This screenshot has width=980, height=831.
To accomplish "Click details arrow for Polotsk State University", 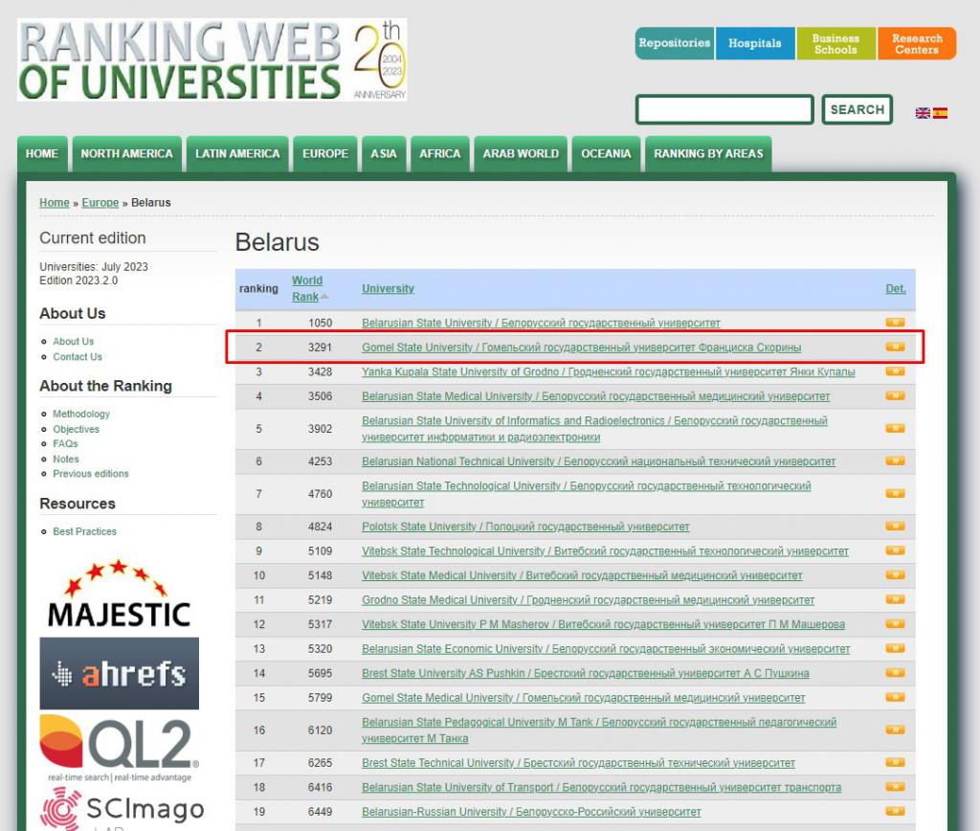I will coord(895,527).
